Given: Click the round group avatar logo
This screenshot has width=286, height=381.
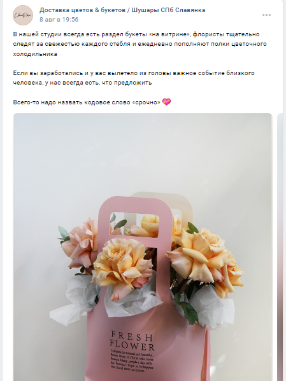Looking at the screenshot, I should click(23, 15).
